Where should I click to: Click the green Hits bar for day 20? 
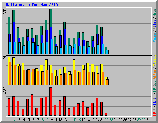(97, 29)
